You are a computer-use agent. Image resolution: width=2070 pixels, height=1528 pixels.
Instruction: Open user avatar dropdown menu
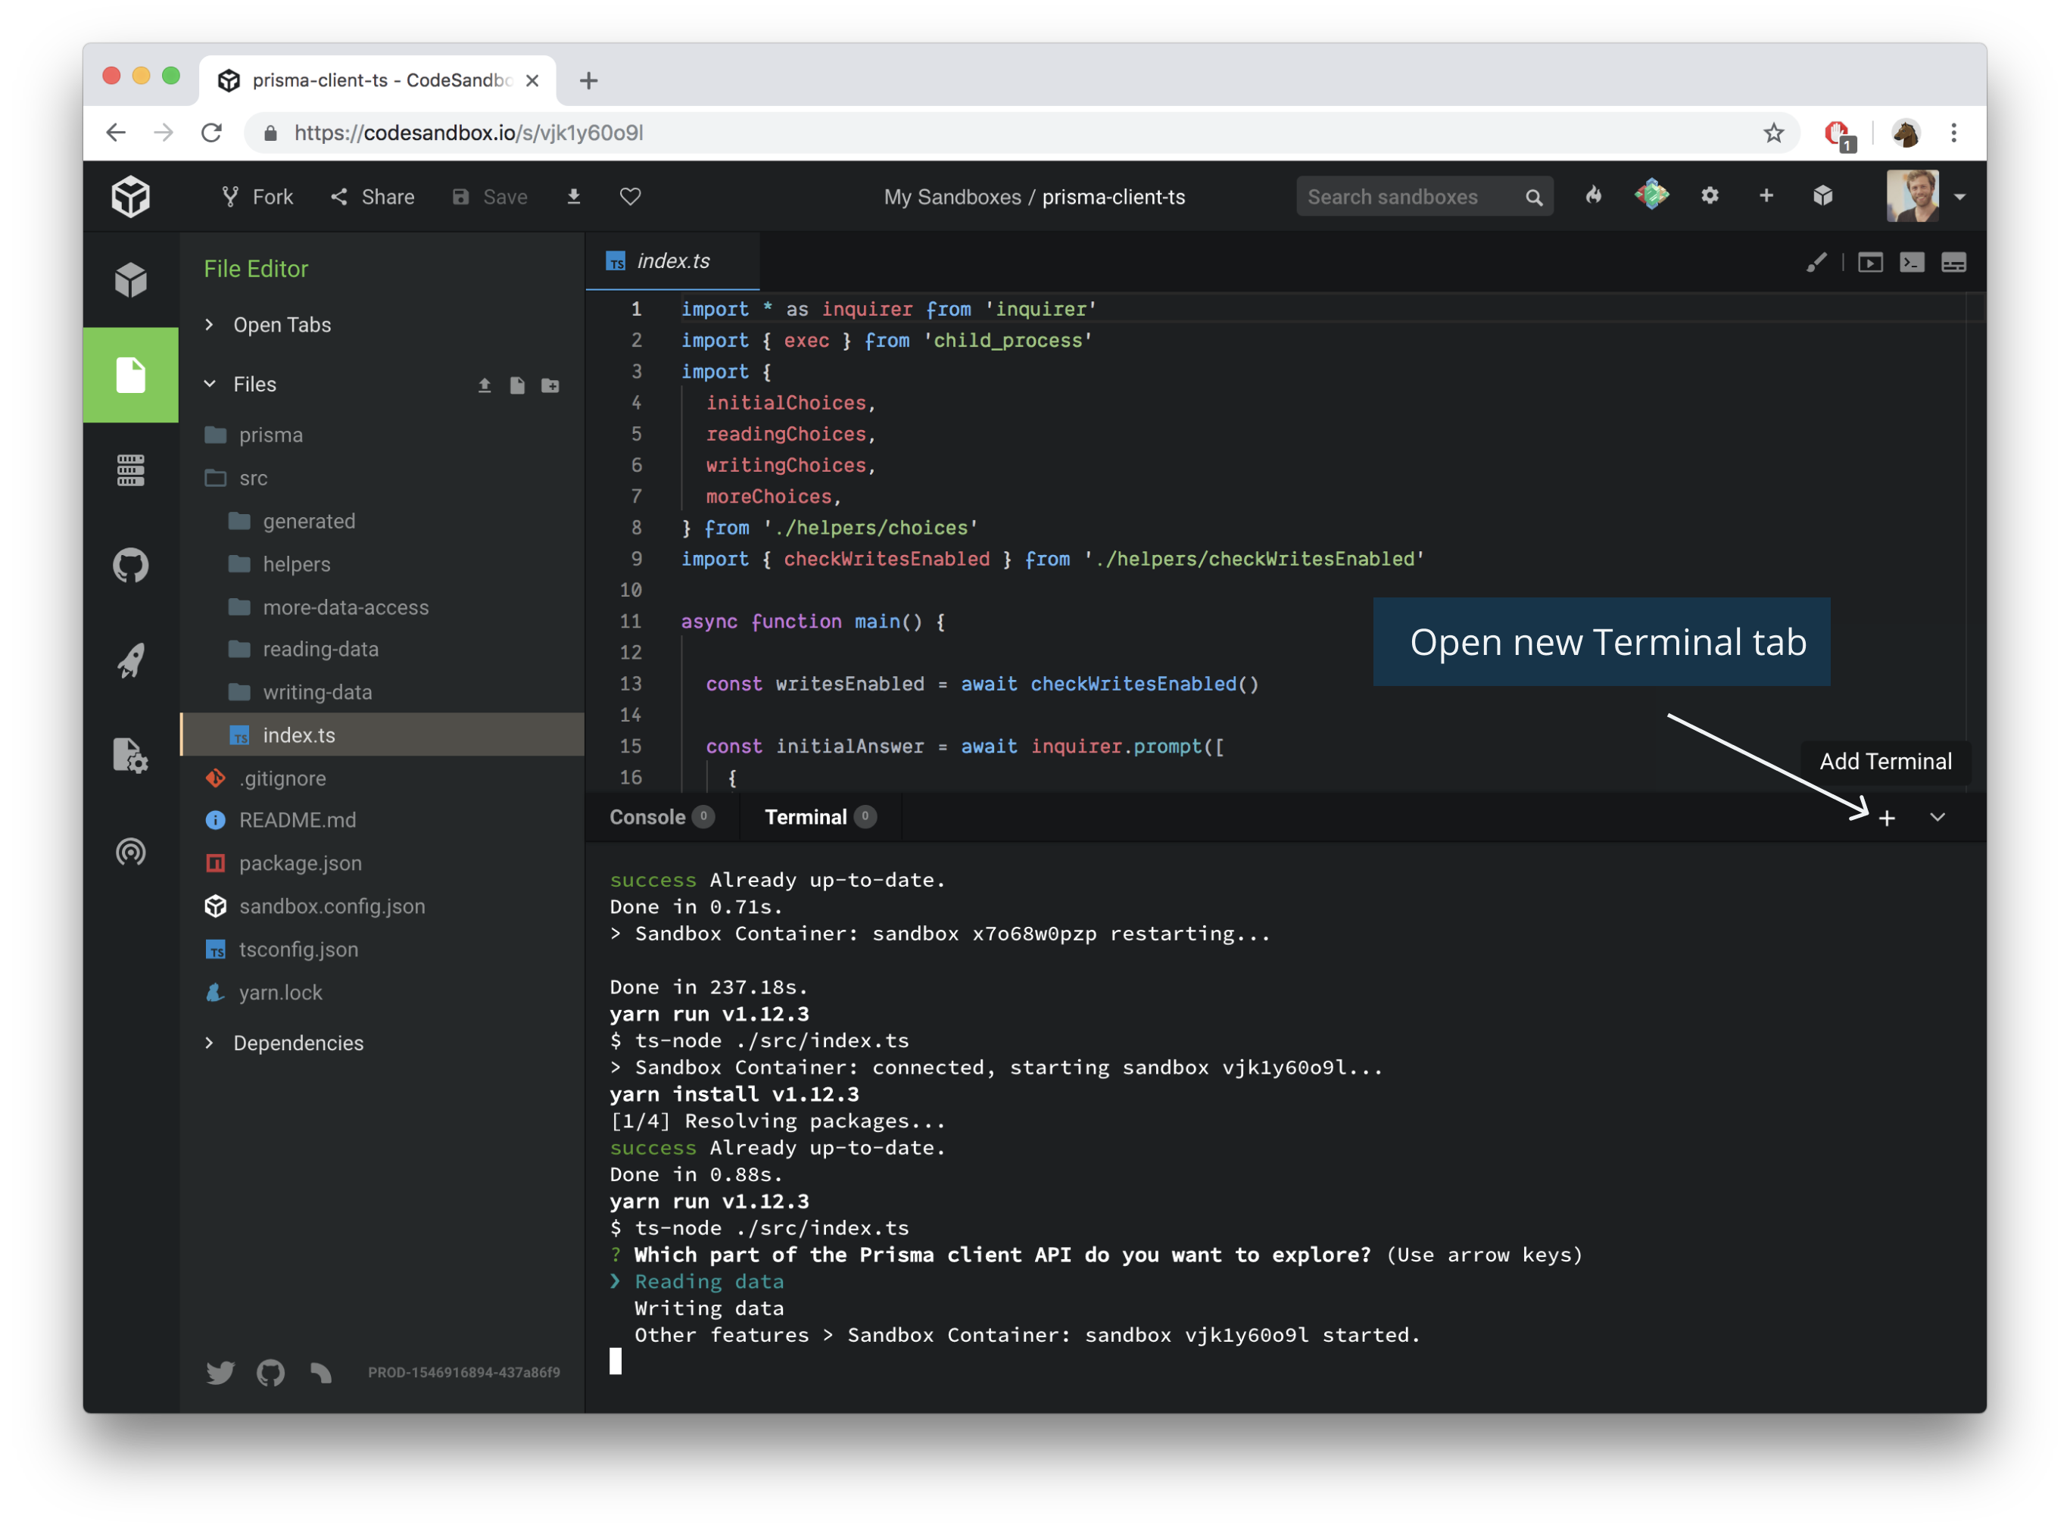click(x=1927, y=196)
